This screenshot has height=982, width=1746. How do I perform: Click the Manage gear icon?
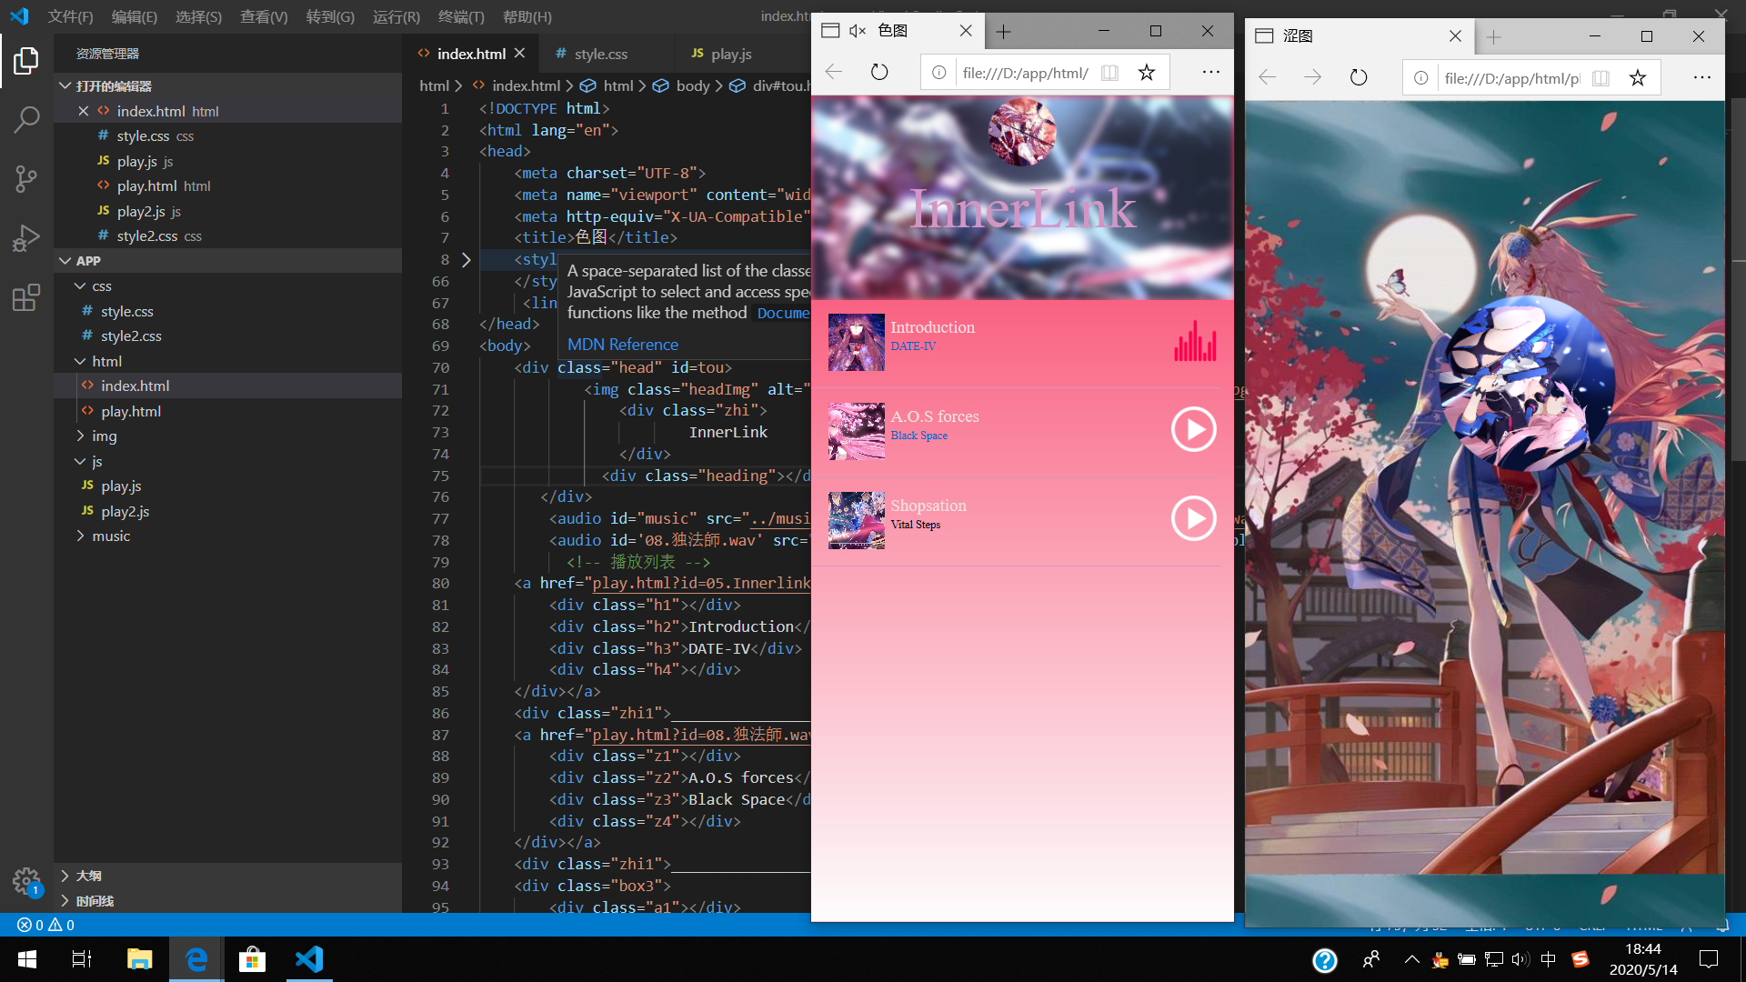(x=25, y=880)
